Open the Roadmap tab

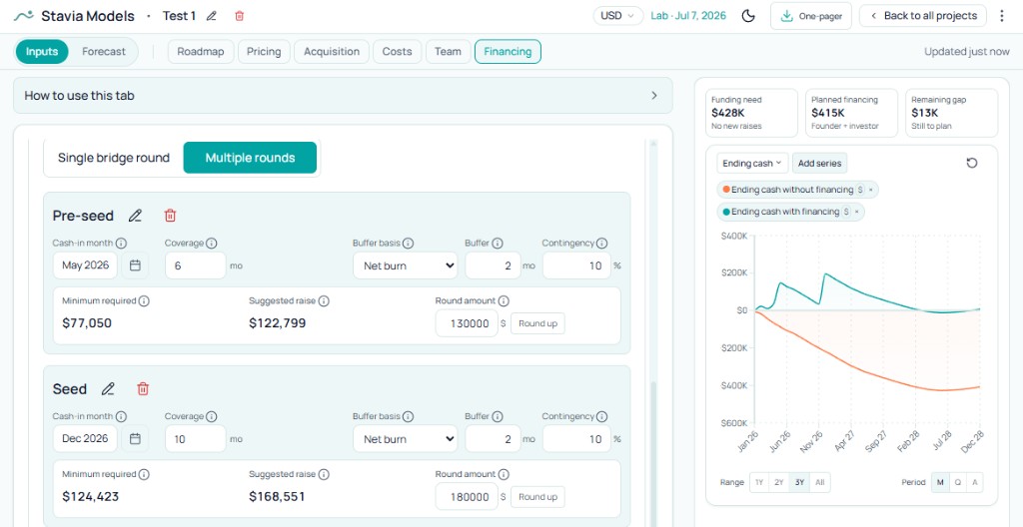point(200,52)
